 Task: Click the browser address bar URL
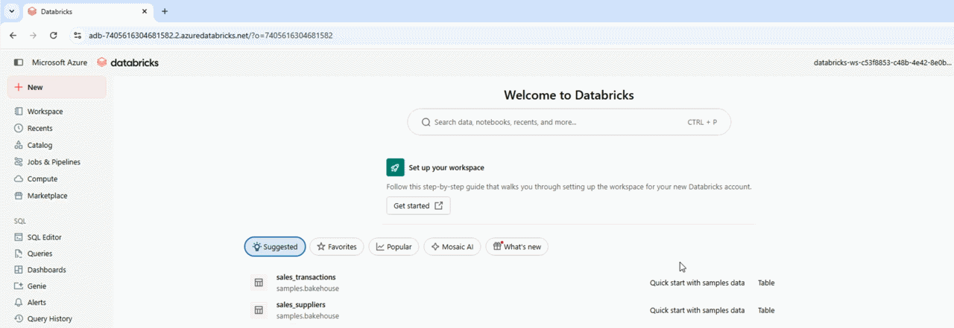click(x=210, y=35)
